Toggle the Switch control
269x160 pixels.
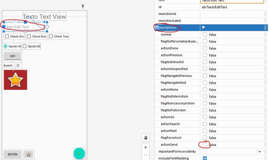[16, 65]
